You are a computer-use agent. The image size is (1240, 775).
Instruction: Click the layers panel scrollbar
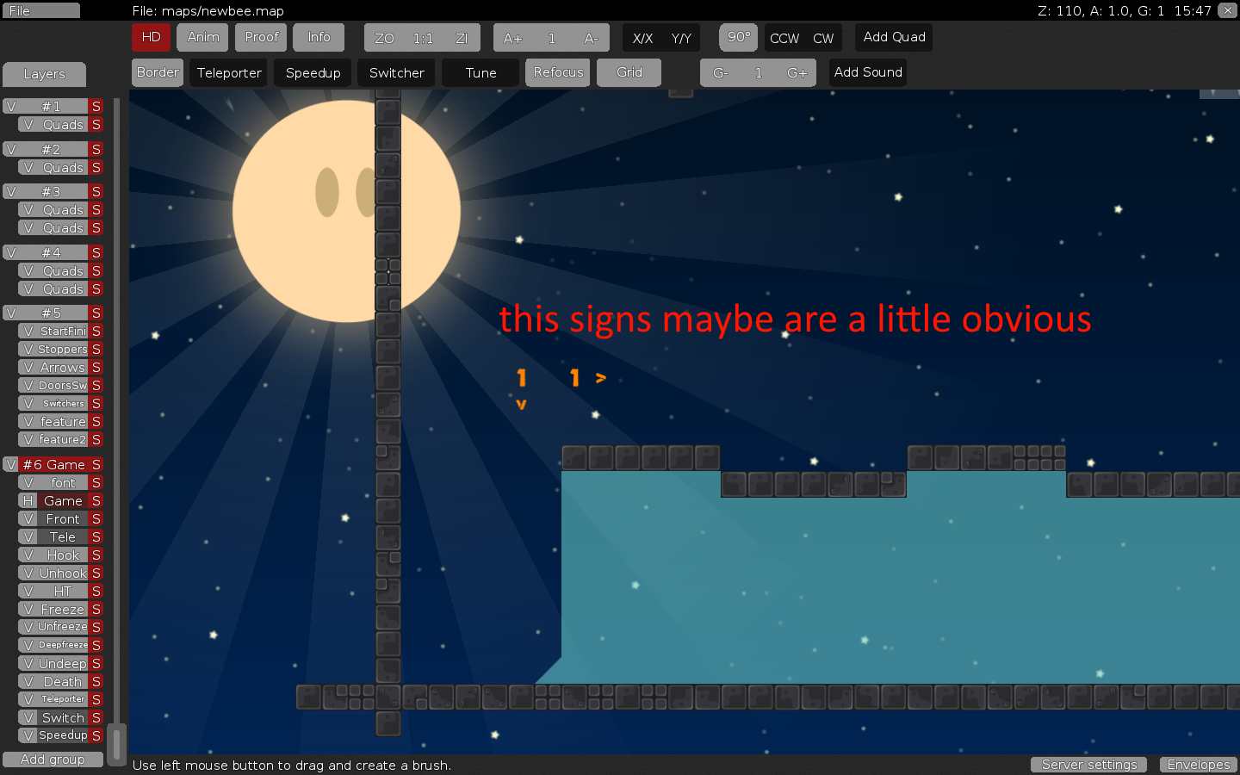tap(117, 741)
